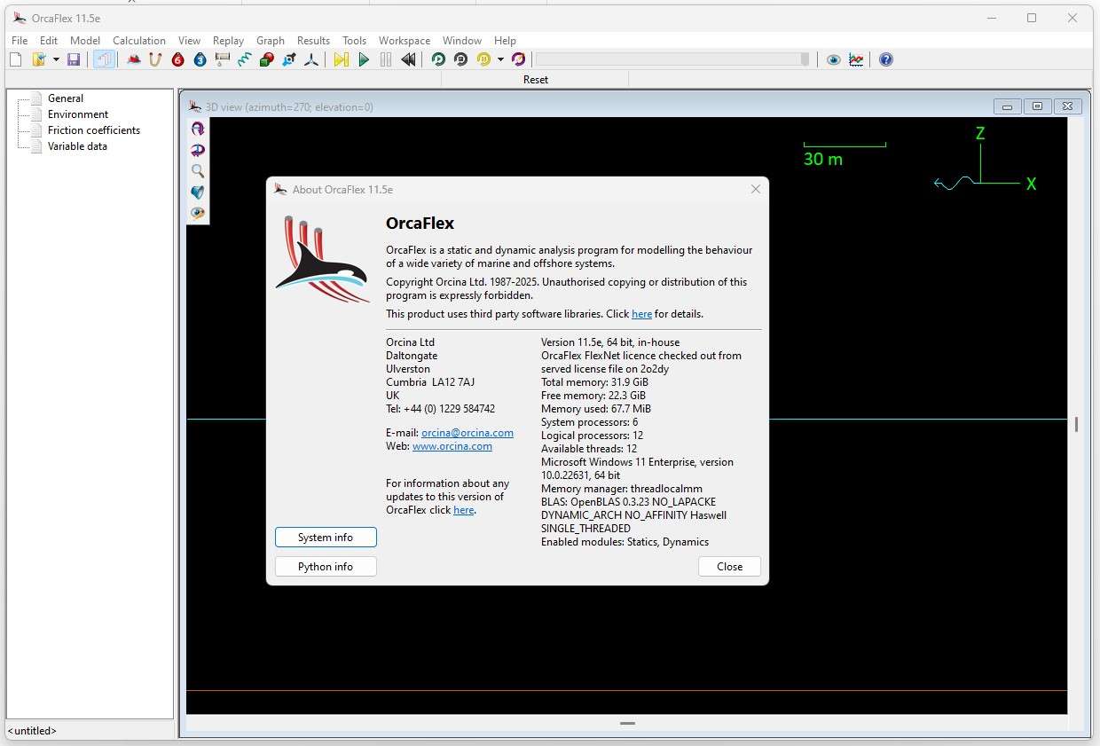Click the magnifier zoom icon in 3D view
This screenshot has width=1100, height=746.
198,171
